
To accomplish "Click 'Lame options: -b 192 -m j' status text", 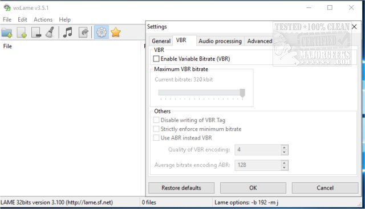I will click(246, 203).
